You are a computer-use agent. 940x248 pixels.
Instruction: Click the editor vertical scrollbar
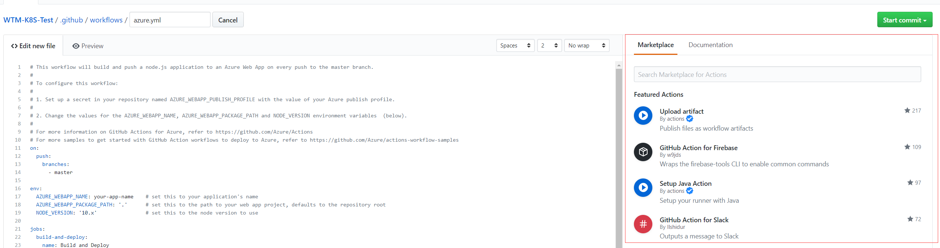tap(619, 155)
